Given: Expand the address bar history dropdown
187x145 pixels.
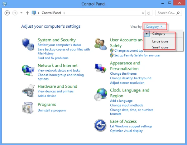Looking at the screenshot, I should click(x=143, y=13).
